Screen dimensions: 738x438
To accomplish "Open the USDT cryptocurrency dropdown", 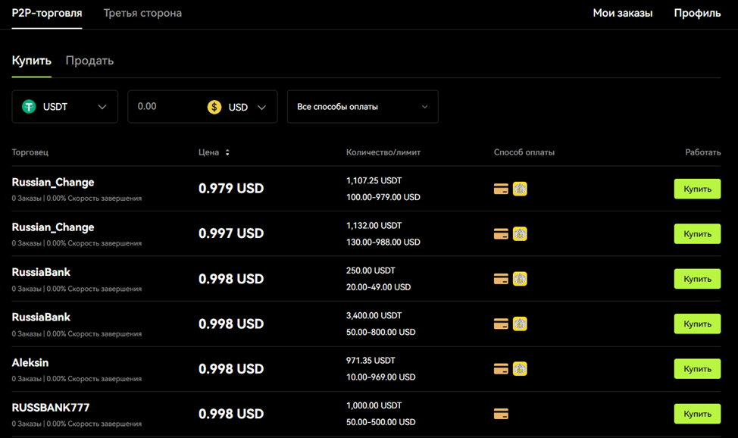I will click(x=65, y=107).
